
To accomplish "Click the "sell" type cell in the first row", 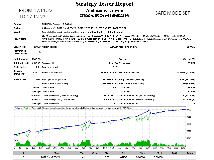I will click(x=83, y=157).
